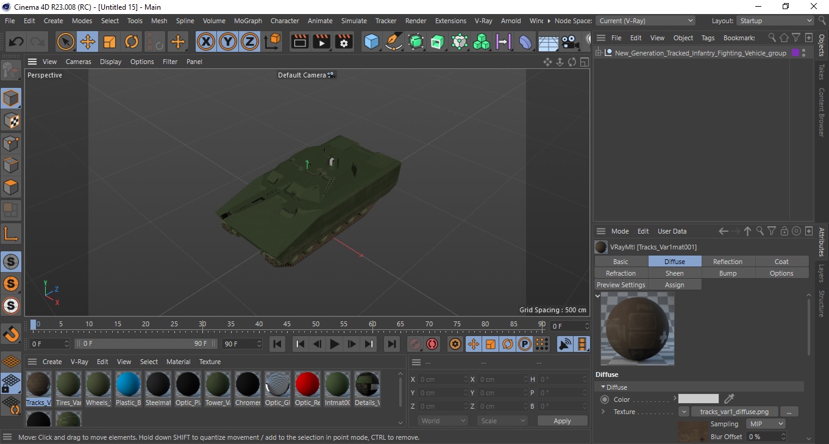Add a Subdivision Surface generator
Screen dimensions: 829x444
(x=416, y=42)
